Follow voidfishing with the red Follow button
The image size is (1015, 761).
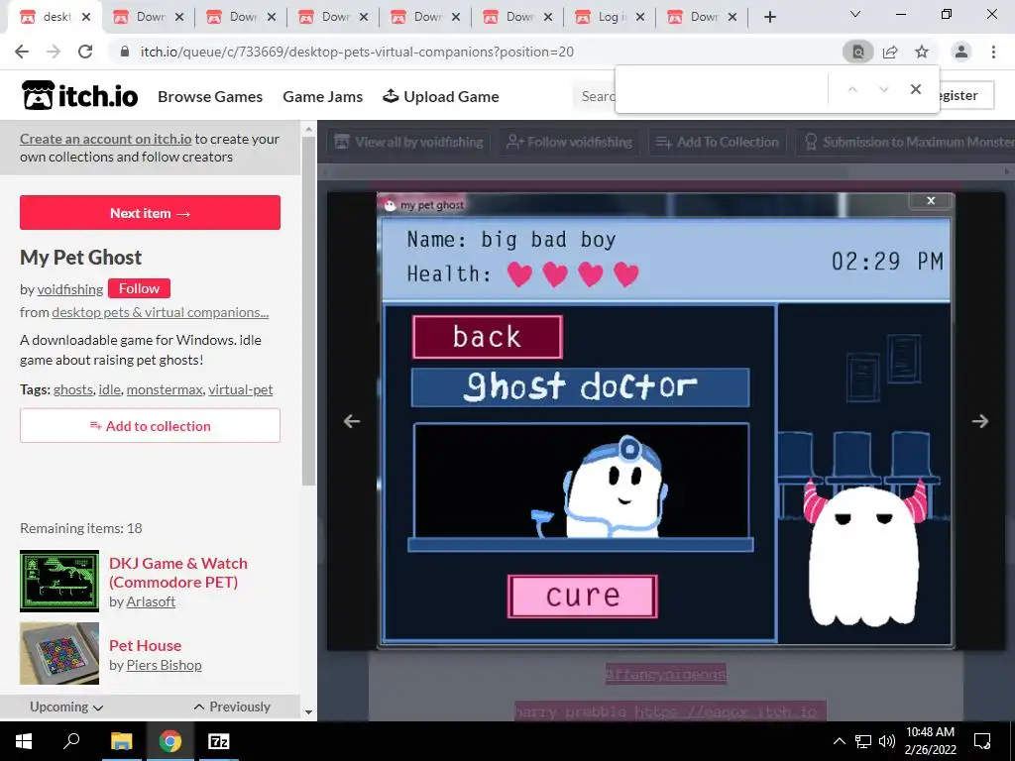(x=139, y=288)
